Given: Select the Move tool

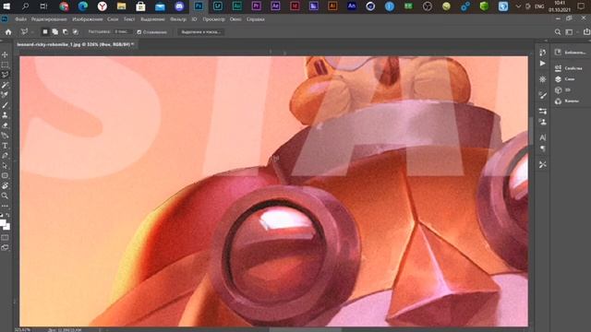Looking at the screenshot, I should pyautogui.click(x=5, y=54).
